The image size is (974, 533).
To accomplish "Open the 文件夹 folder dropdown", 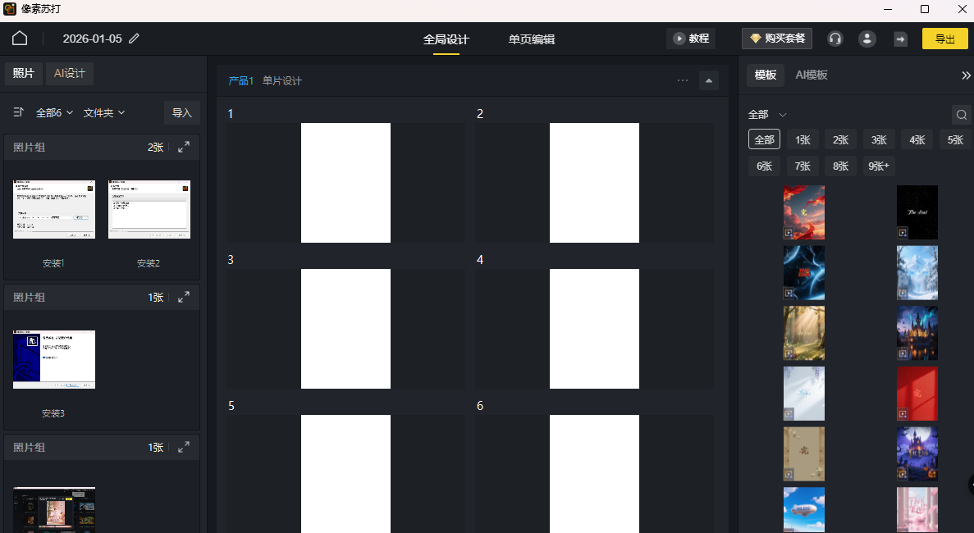I will point(103,112).
